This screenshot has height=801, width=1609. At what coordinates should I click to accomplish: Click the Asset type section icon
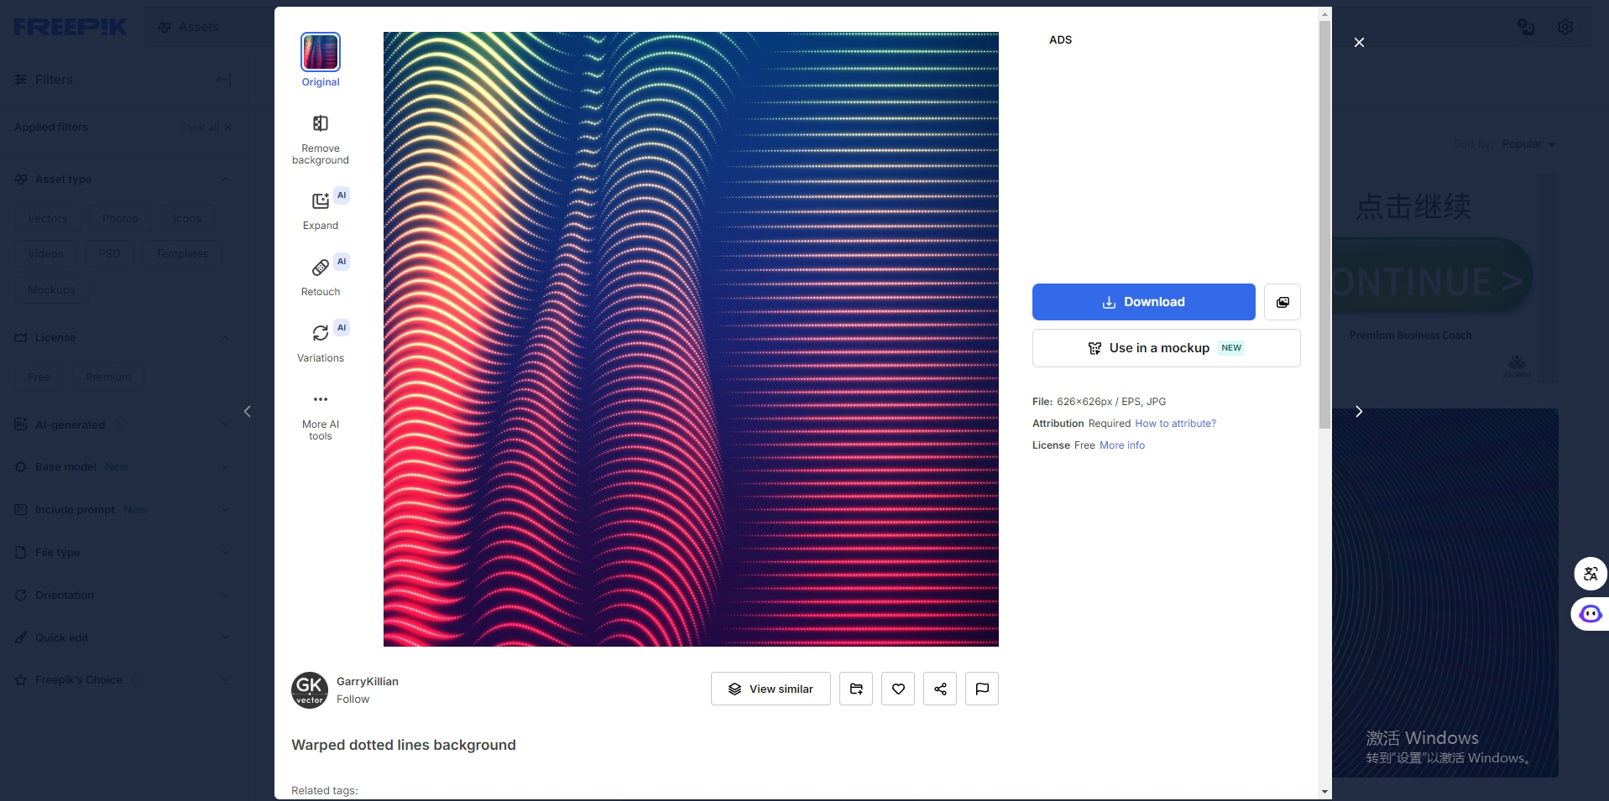[x=21, y=179]
